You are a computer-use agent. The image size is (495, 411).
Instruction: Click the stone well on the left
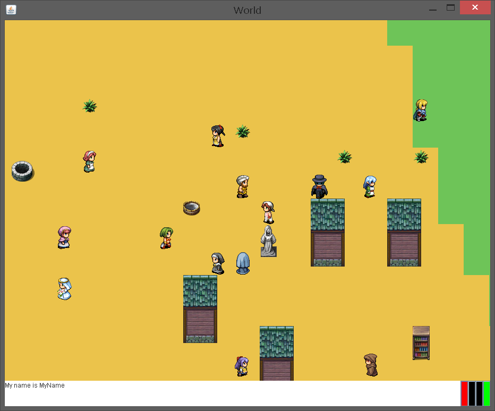click(x=23, y=172)
